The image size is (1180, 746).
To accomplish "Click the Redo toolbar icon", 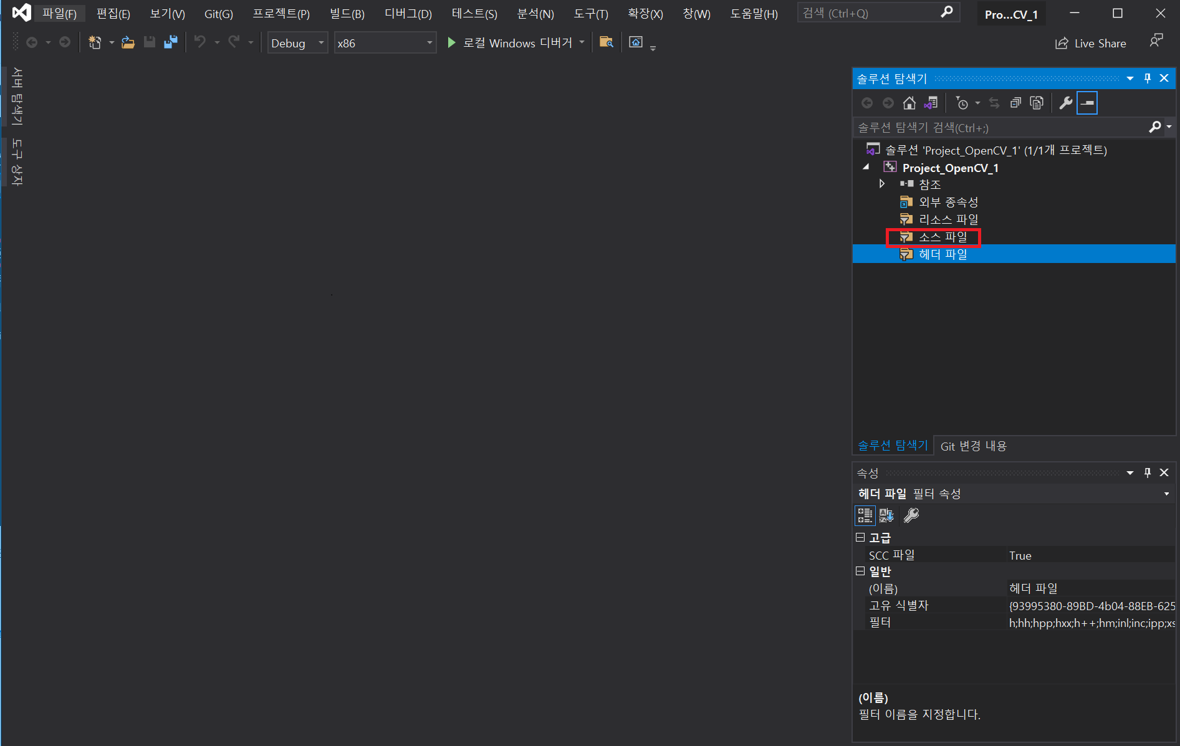I will [x=234, y=42].
